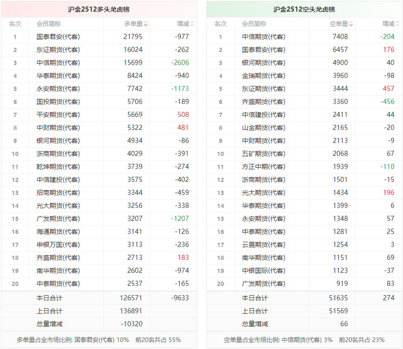Click short position value 7408

[x=340, y=37]
